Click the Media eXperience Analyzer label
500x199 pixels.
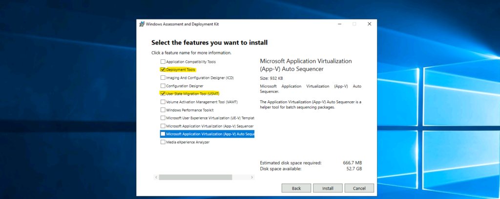point(188,143)
